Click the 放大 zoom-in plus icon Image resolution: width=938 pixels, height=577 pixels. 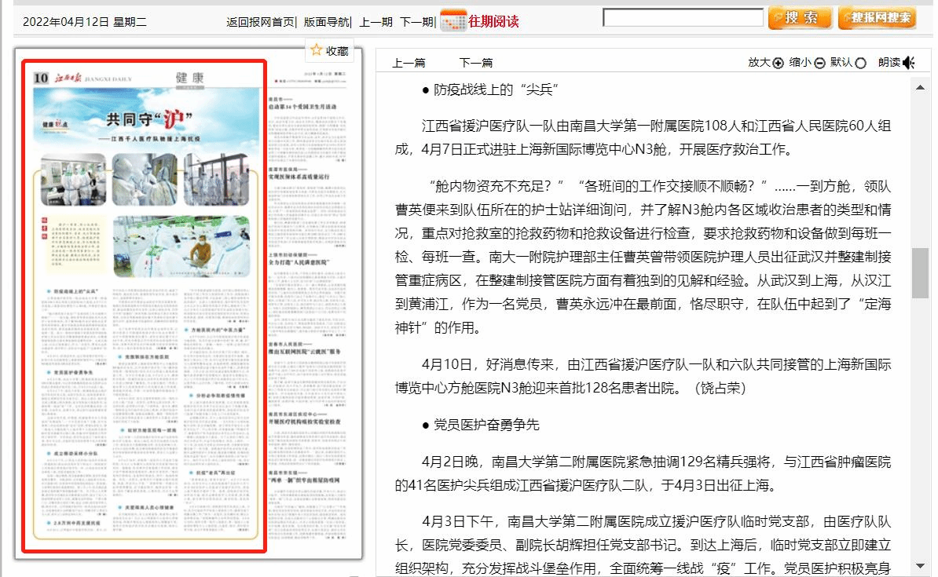777,62
